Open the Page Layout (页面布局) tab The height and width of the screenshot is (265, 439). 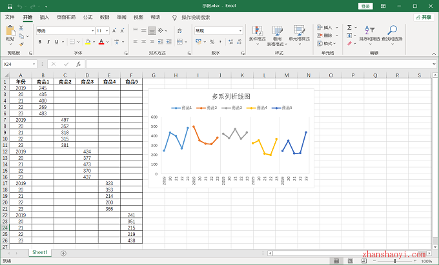click(66, 17)
